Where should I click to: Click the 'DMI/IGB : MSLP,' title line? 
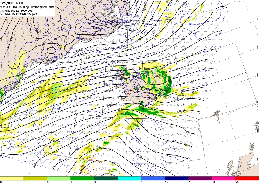click(x=12, y=3)
